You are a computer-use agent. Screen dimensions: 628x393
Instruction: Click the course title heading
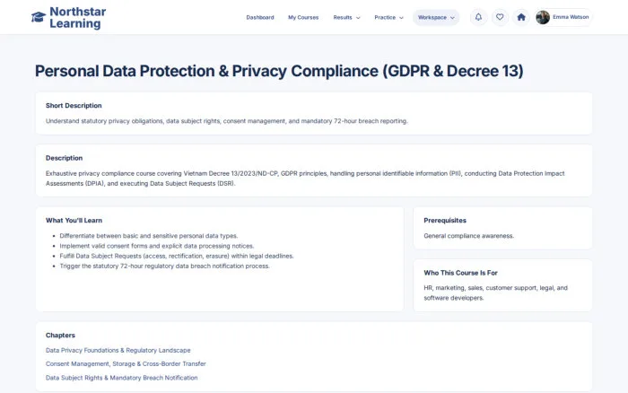click(279, 71)
